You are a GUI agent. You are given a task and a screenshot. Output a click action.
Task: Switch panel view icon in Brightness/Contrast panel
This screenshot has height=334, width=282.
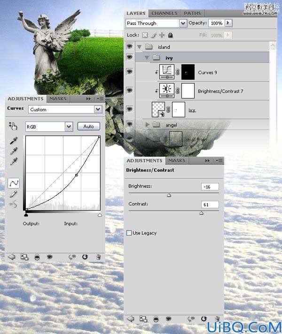pyautogui.click(x=143, y=319)
